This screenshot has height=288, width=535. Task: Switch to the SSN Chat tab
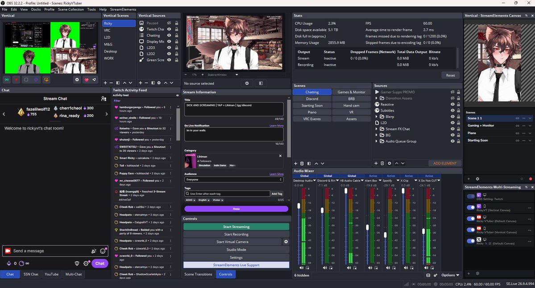[31, 274]
